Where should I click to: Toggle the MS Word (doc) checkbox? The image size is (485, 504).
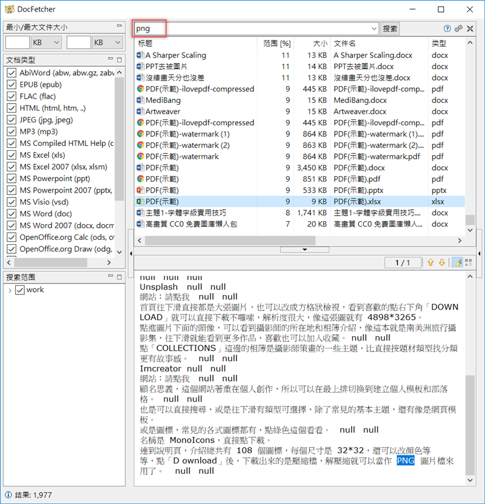point(13,213)
